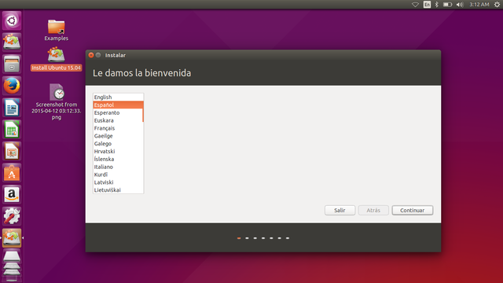
Task: Open the battery indicator menu
Action: point(447,5)
